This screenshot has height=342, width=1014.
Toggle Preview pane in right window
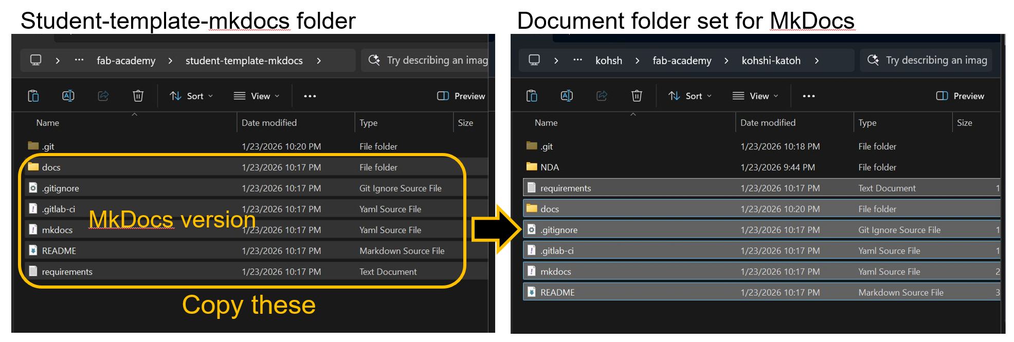click(960, 96)
